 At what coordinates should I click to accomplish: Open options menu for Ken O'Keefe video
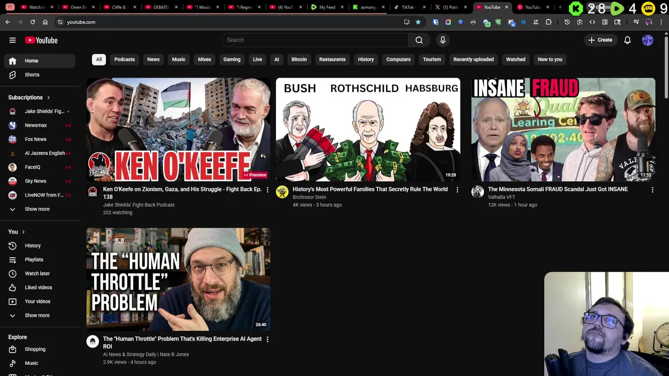[x=267, y=190]
